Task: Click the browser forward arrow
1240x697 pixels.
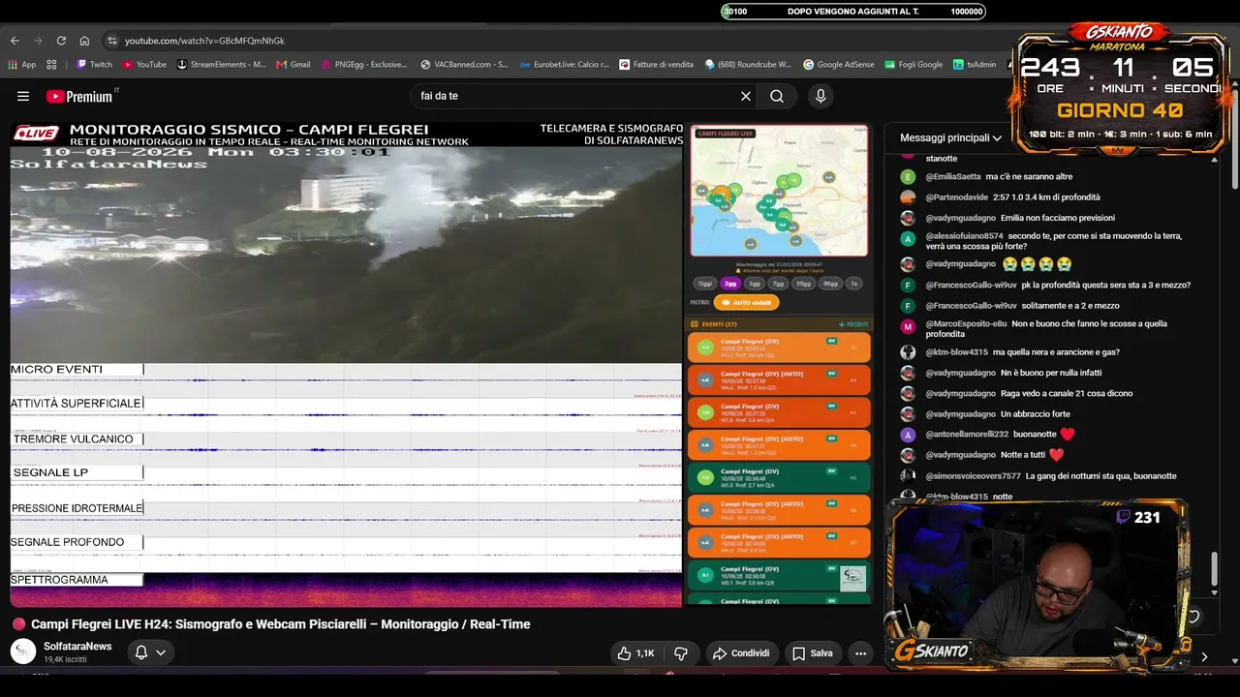Action: (x=38, y=41)
